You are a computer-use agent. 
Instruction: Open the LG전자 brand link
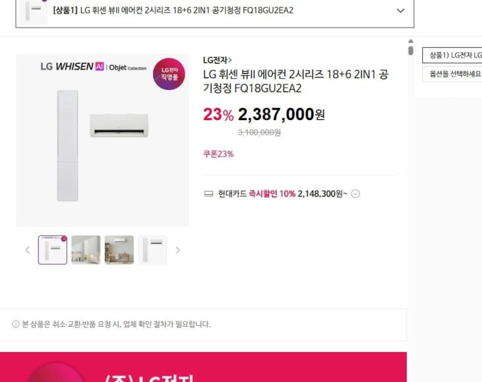click(x=217, y=60)
